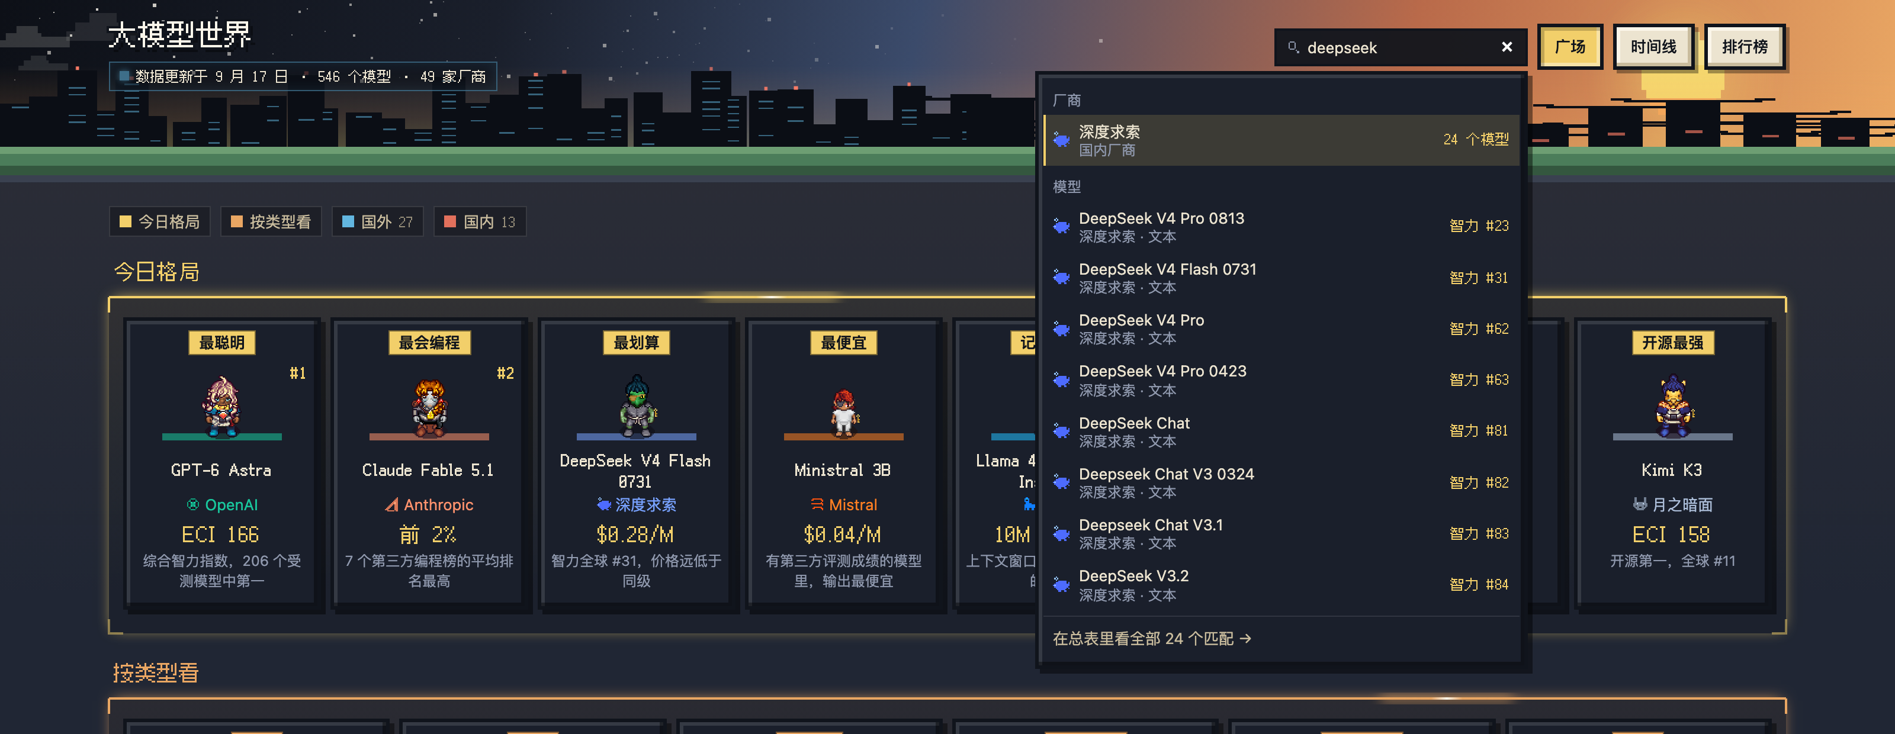The width and height of the screenshot is (1895, 734).
Task: Click the 最便宜 badge label
Action: [x=844, y=343]
